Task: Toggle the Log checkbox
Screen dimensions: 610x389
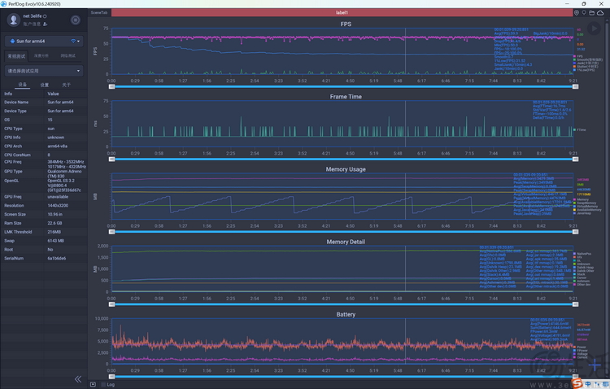Action: 103,384
